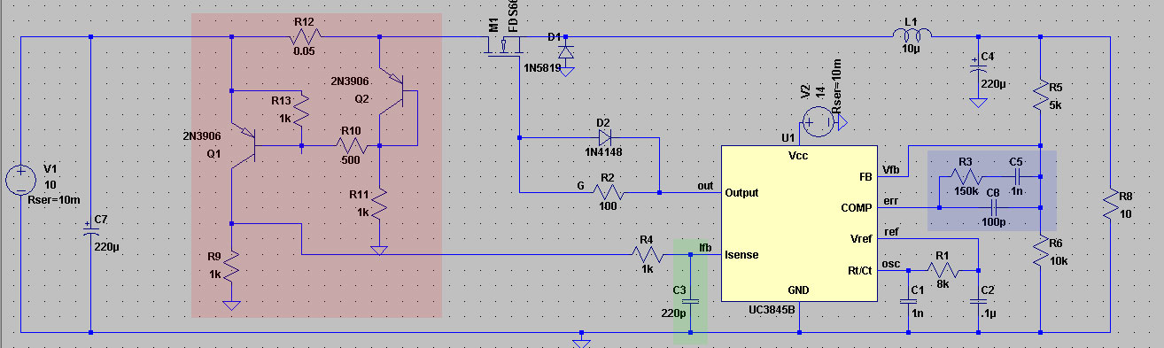Click the C3 220p capacitor

click(691, 300)
